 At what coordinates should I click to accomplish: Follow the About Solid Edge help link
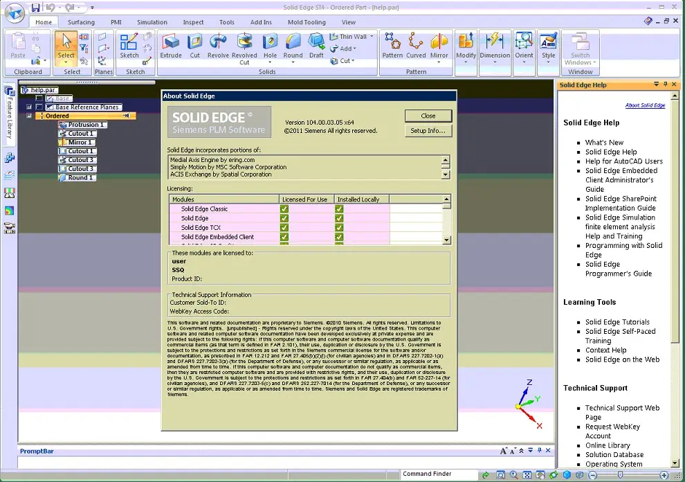[645, 105]
